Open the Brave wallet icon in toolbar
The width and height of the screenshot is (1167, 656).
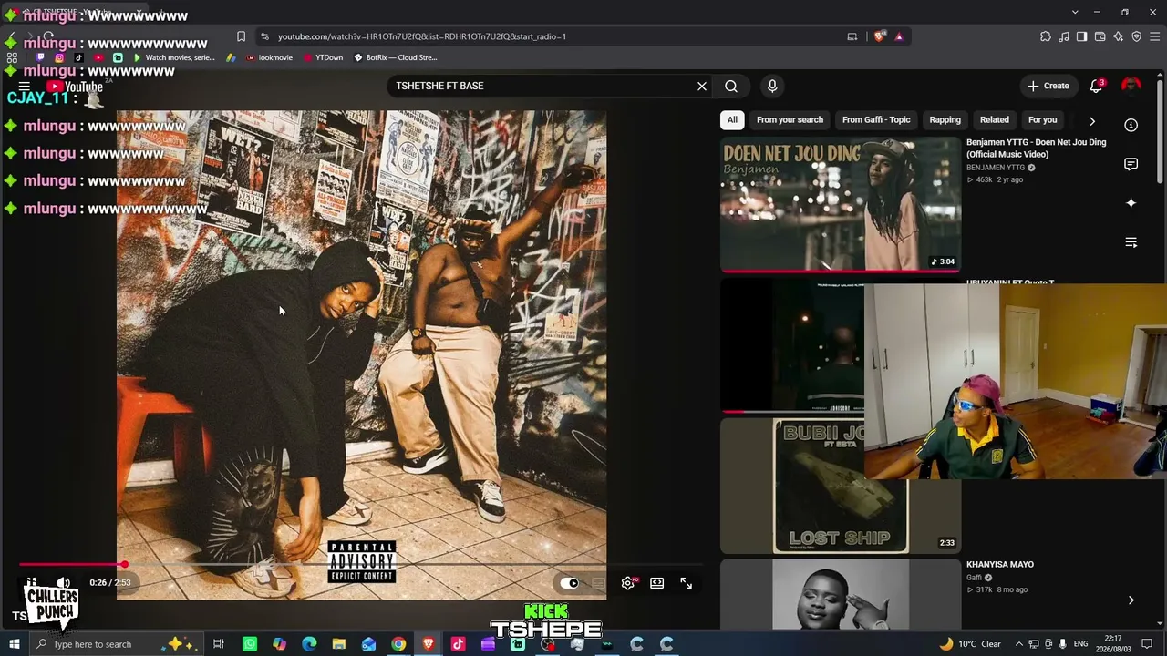tap(1100, 36)
